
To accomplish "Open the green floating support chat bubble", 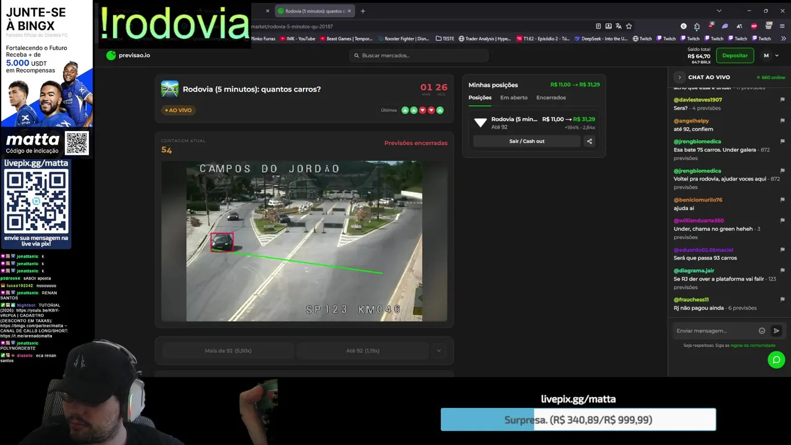I will pos(776,360).
